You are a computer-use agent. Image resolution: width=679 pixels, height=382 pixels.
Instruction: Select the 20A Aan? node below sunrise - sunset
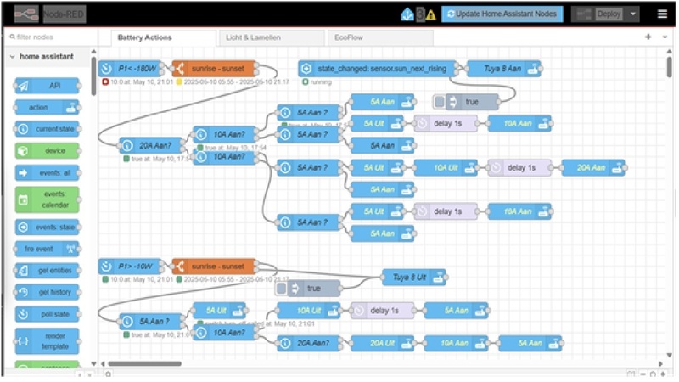[152, 145]
